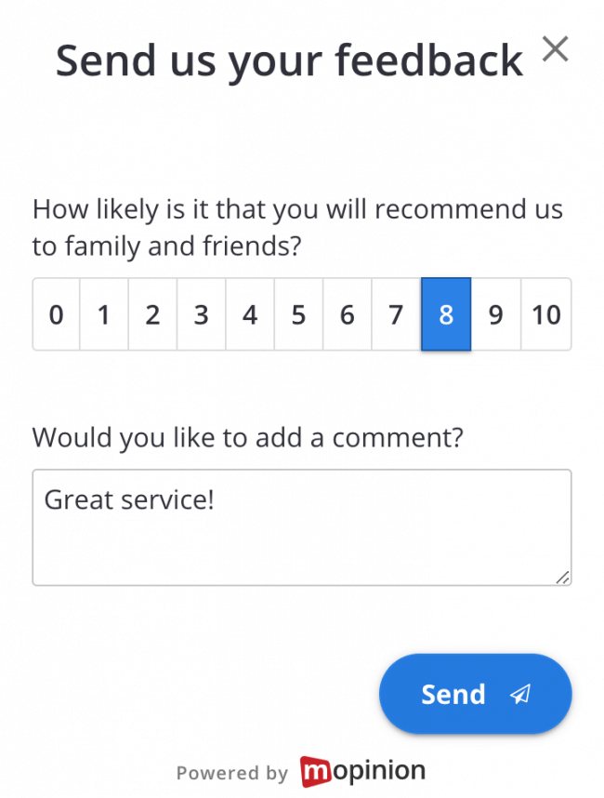The width and height of the screenshot is (604, 798).
Task: Click the "Powered by" text
Action: 232,773
